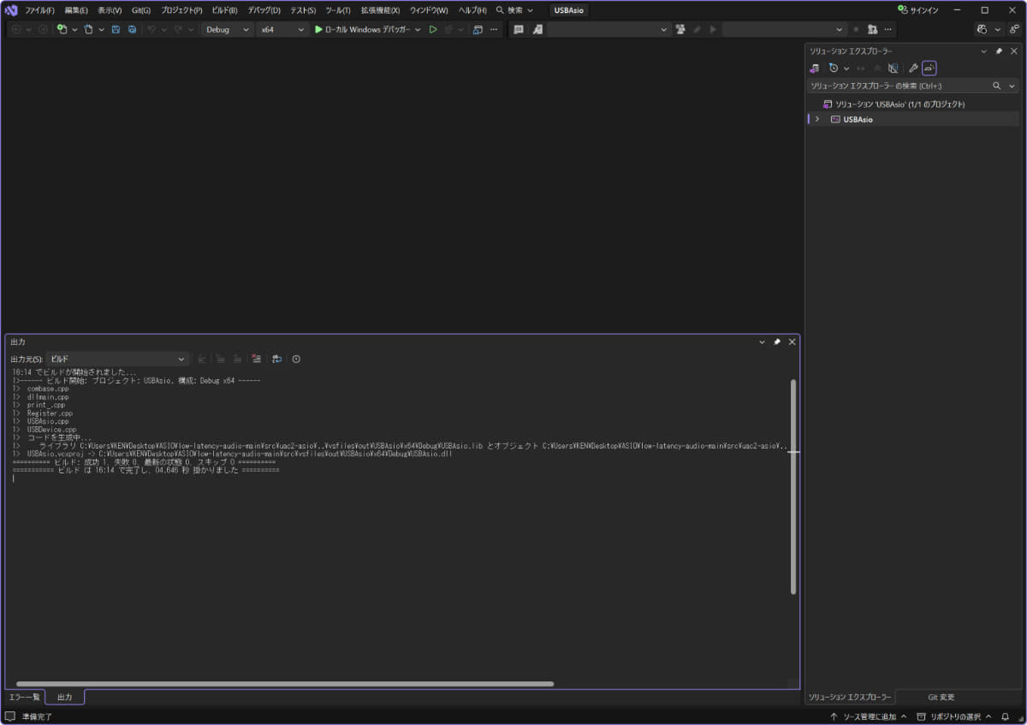Screen dimensions: 1027x725
Task: Click the Output panel vertical scrollbar
Action: pyautogui.click(x=793, y=486)
